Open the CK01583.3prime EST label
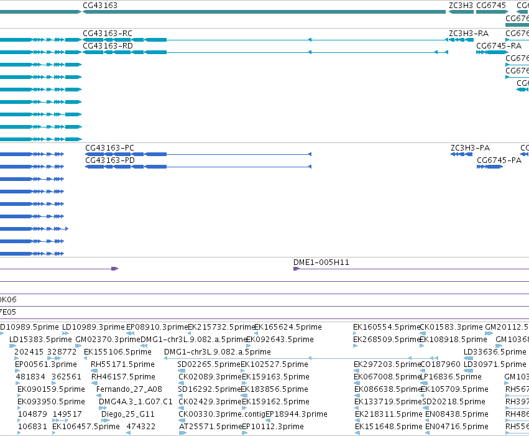Image resolution: width=529 pixels, height=436 pixels. coord(451,327)
